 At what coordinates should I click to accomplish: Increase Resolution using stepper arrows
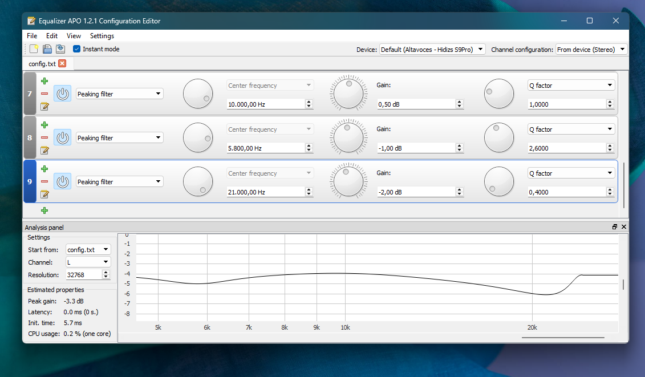(x=106, y=273)
